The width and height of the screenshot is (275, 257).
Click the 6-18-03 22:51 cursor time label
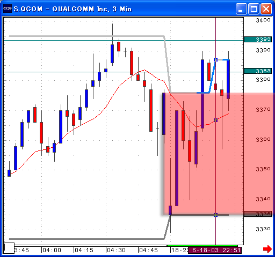pos(215,250)
